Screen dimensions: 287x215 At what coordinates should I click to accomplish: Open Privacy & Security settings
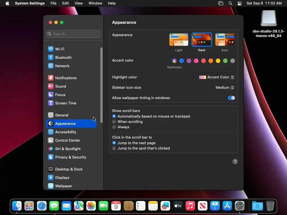[71, 157]
